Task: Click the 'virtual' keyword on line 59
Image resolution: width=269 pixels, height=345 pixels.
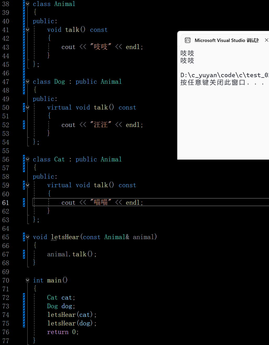Action: pyautogui.click(x=59, y=185)
